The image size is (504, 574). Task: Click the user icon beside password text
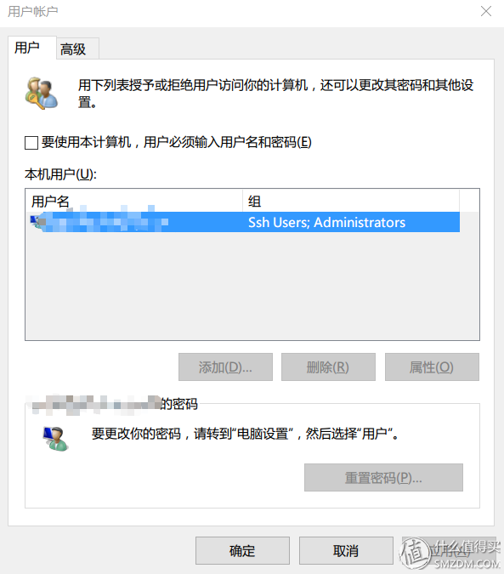coord(55,438)
